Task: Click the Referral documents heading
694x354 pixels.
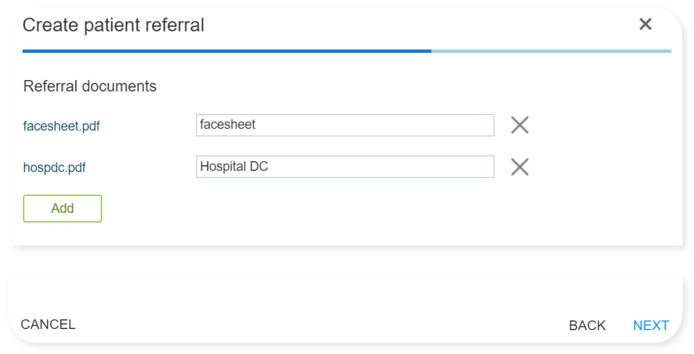Action: (x=90, y=86)
